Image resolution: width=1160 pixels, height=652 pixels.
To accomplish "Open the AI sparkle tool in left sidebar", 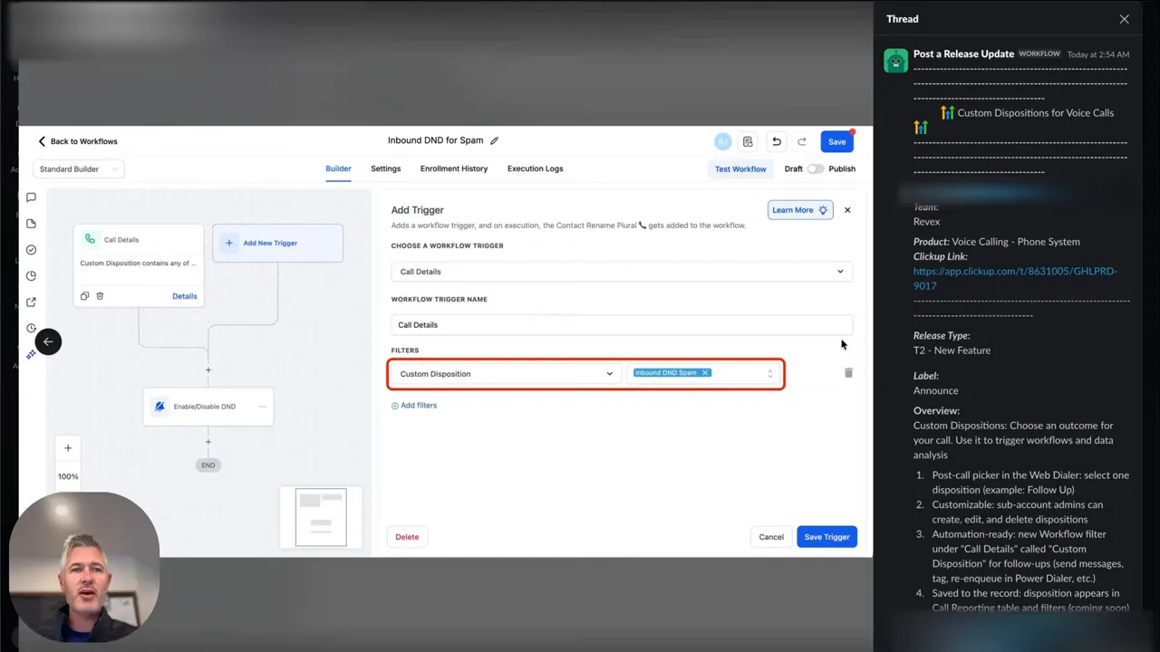I will point(31,354).
